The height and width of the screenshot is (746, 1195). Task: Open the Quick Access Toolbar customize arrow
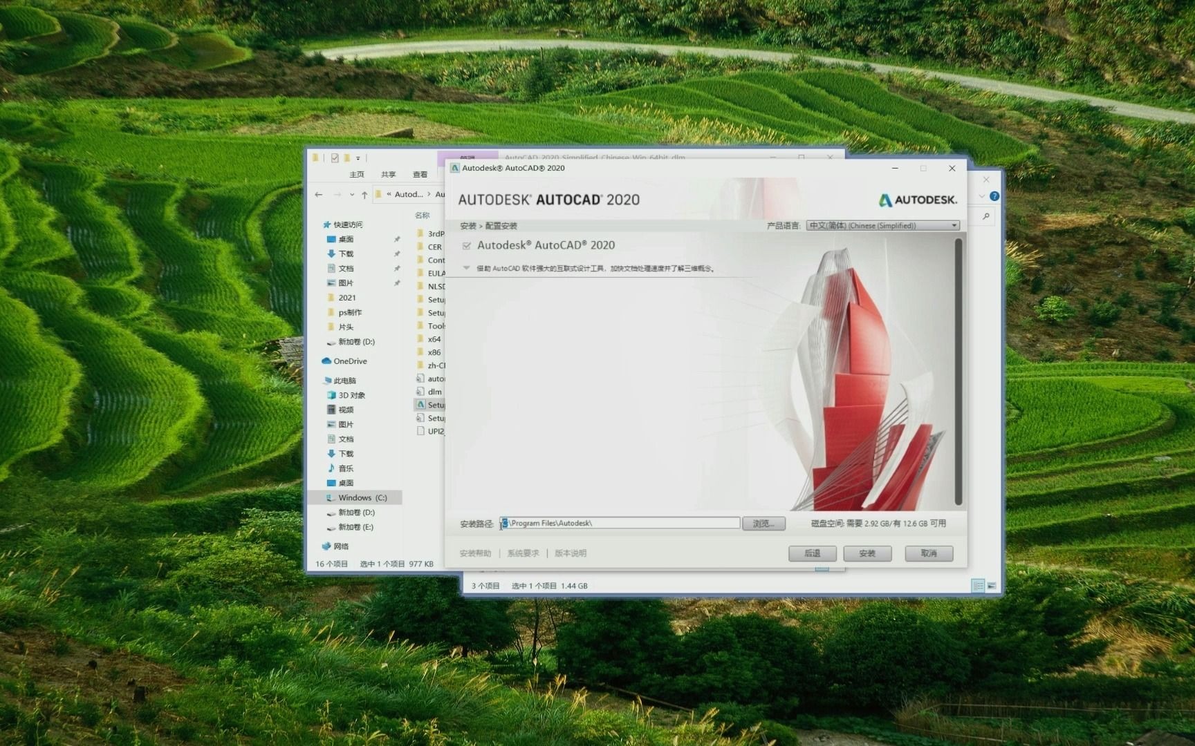tap(358, 157)
